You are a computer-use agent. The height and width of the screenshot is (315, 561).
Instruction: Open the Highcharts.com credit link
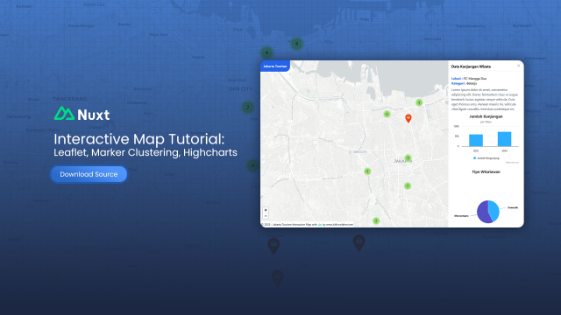tap(512, 163)
